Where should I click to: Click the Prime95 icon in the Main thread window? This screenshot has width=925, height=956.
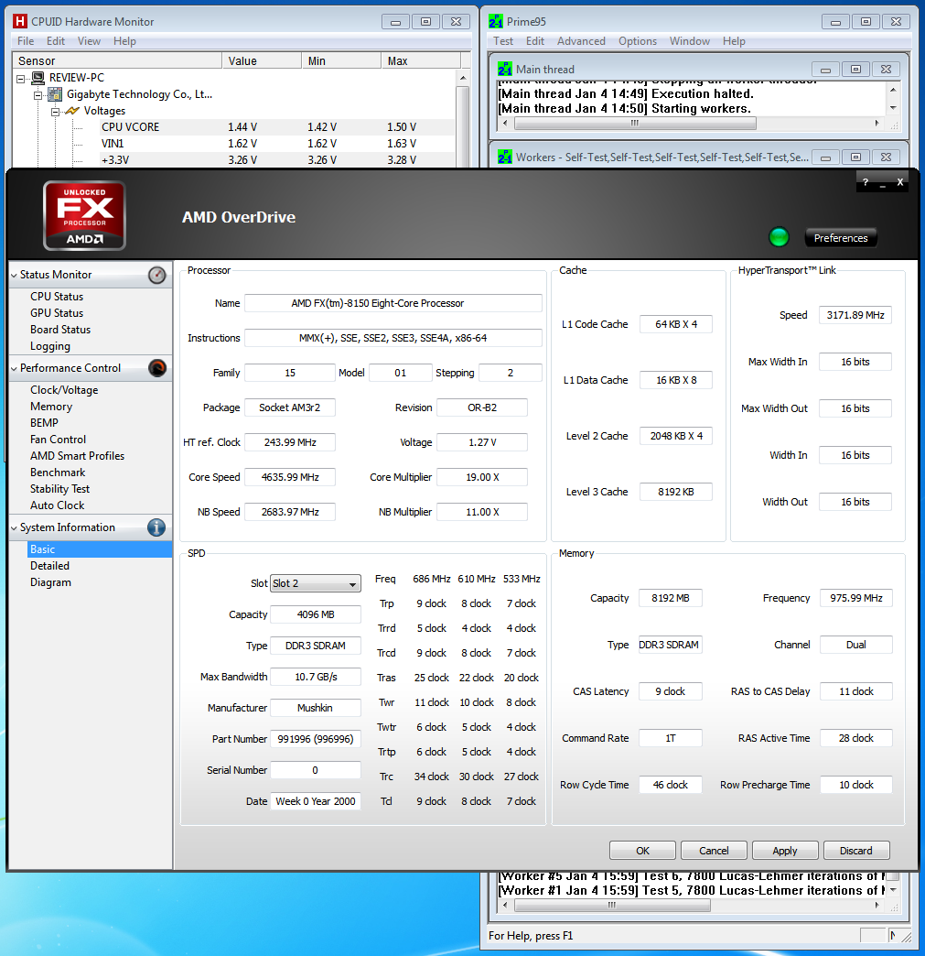pos(504,69)
